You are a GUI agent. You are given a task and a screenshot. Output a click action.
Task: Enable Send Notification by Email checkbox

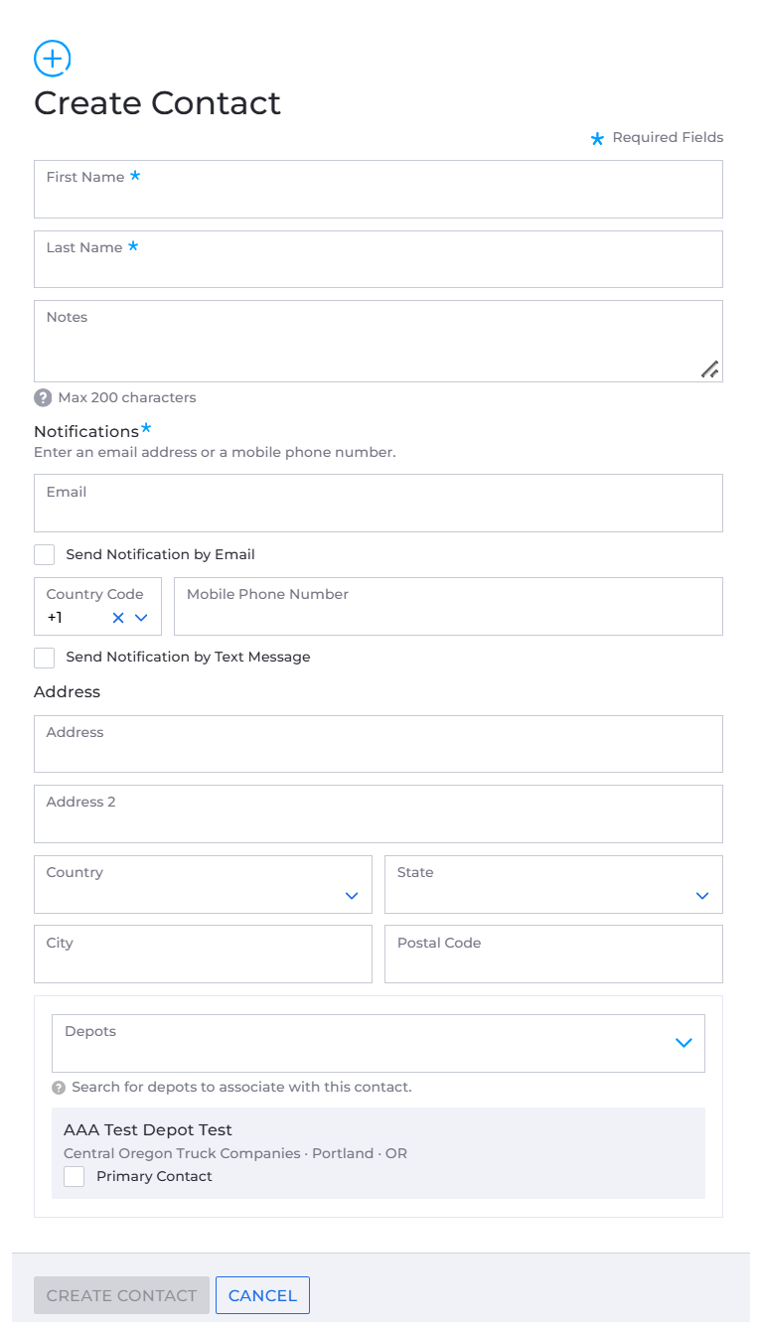pos(44,554)
